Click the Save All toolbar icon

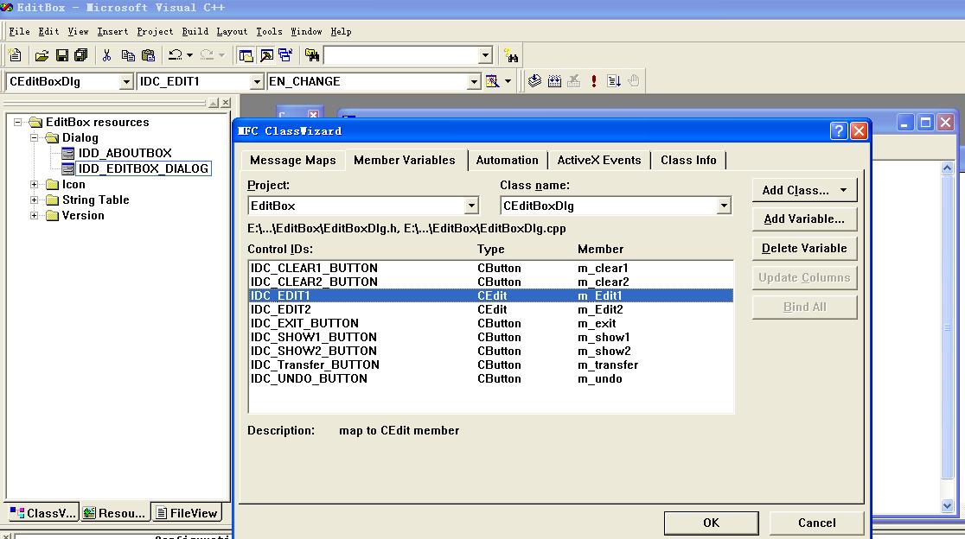coord(80,55)
